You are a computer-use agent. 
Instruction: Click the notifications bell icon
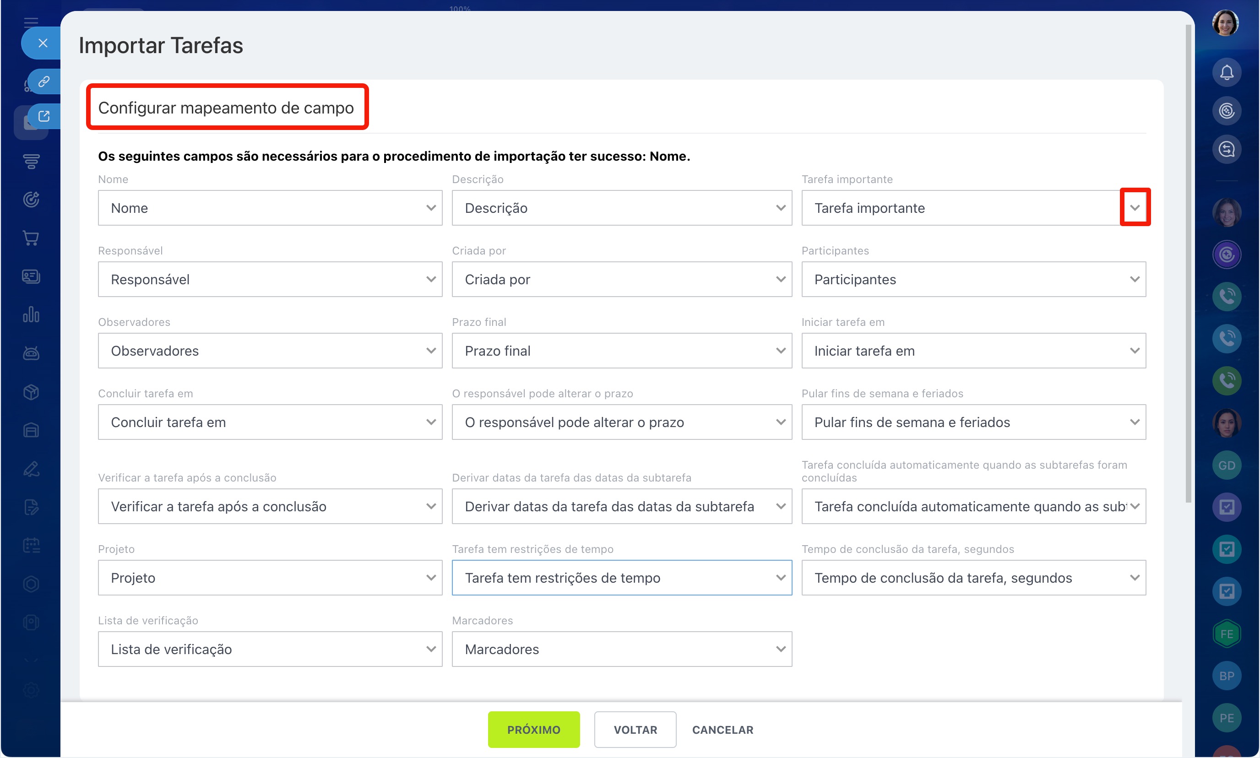[x=1226, y=72]
